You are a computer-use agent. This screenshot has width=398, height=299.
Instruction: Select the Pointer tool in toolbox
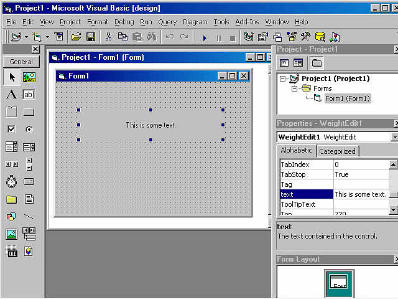click(11, 77)
